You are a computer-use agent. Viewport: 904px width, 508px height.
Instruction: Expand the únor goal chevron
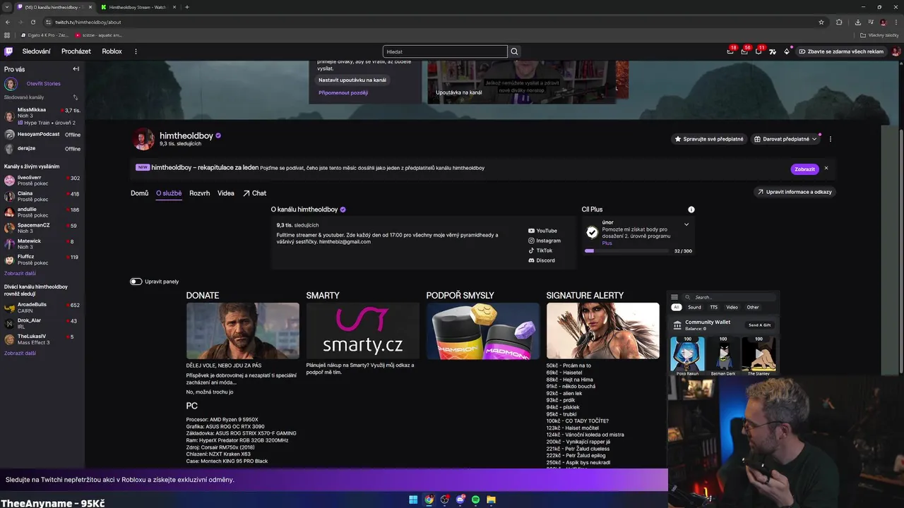click(x=686, y=224)
